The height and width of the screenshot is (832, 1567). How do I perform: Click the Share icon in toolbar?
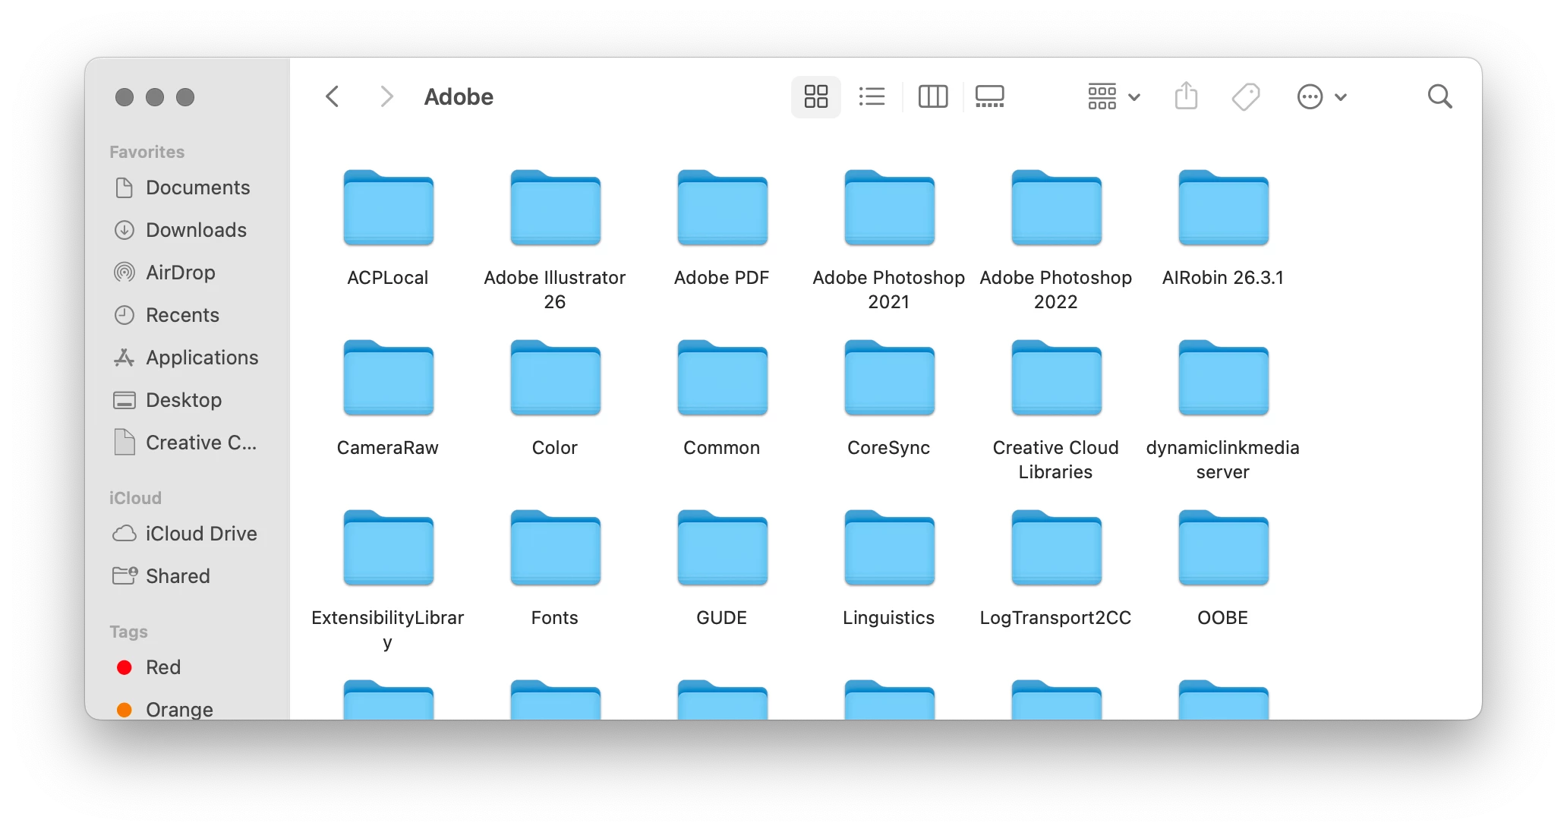(x=1186, y=96)
